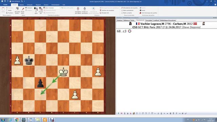The width and height of the screenshot is (217, 122).
Task: Click the double exclamation !! annotation
Action: pyautogui.click(x=137, y=114)
